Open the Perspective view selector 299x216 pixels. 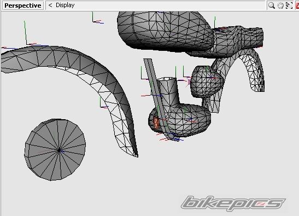click(23, 5)
